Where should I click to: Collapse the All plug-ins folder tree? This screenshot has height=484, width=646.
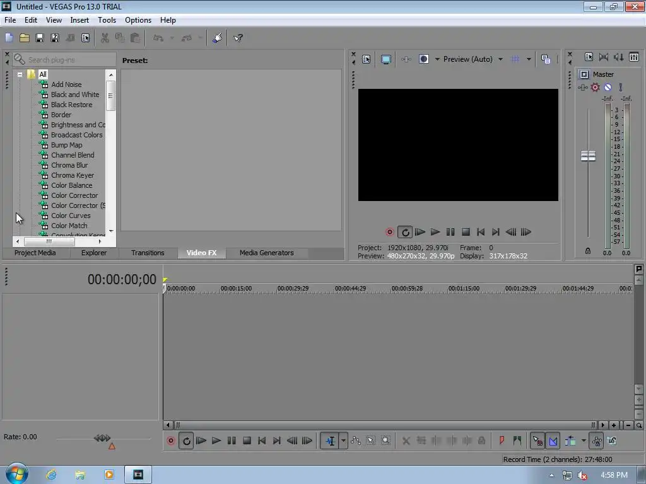(20, 74)
